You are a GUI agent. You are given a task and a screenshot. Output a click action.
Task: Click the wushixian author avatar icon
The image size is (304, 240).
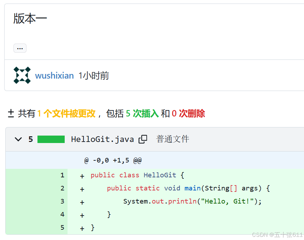tap(22, 75)
